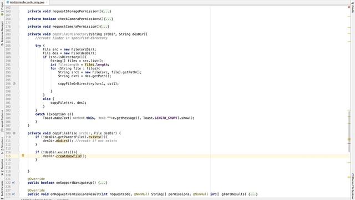Click the Java file icon on the editor tab
Image resolution: width=355 pixels, height=200 pixels.
(x=8, y=2)
